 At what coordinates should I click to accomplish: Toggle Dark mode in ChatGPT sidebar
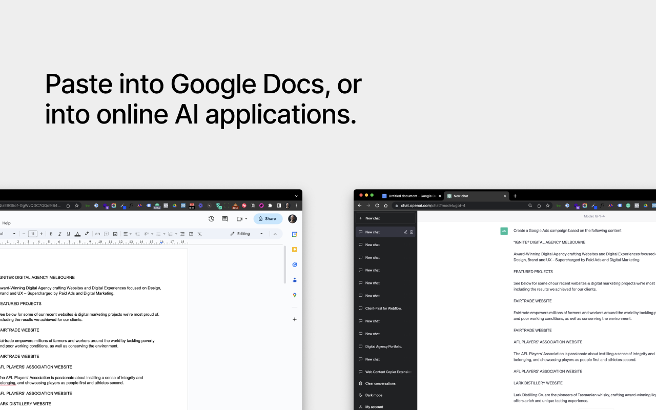[x=385, y=395]
